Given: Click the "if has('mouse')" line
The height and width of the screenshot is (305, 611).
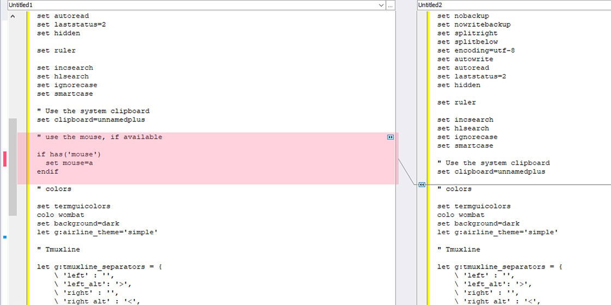Looking at the screenshot, I should click(x=69, y=155).
